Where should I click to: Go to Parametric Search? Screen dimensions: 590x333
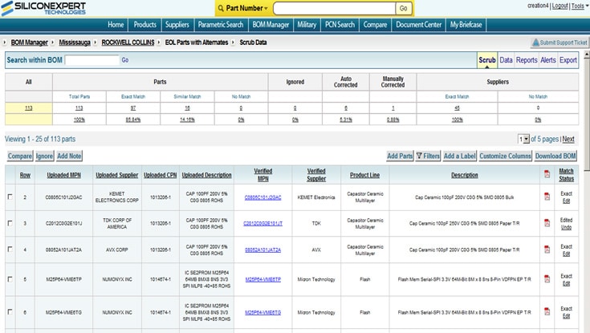(221, 25)
